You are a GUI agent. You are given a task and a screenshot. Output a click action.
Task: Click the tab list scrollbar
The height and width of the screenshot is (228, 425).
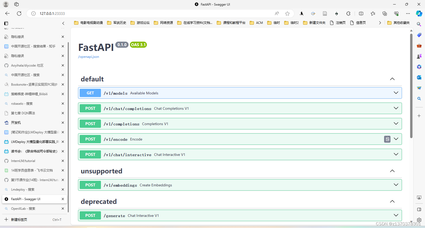click(68, 127)
